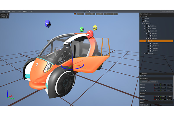Click the Pac_Exterior group icon
Image resolution: width=174 pixels, height=116 pixels.
click(x=149, y=26)
